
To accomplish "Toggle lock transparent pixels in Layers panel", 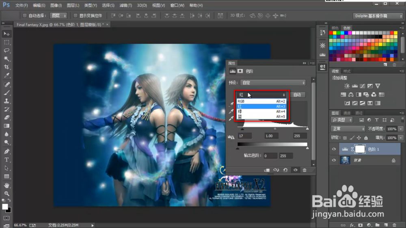I will point(345,138).
